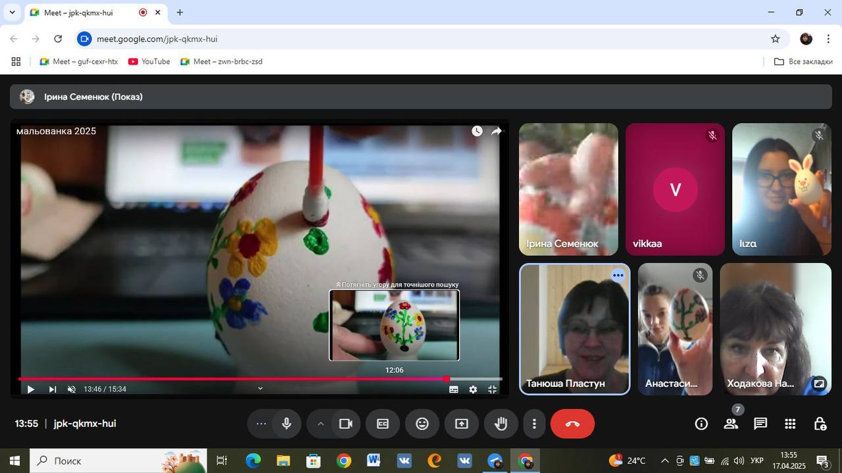Image resolution: width=842 pixels, height=473 pixels.
Task: Open host controls lock icon
Action: (820, 424)
